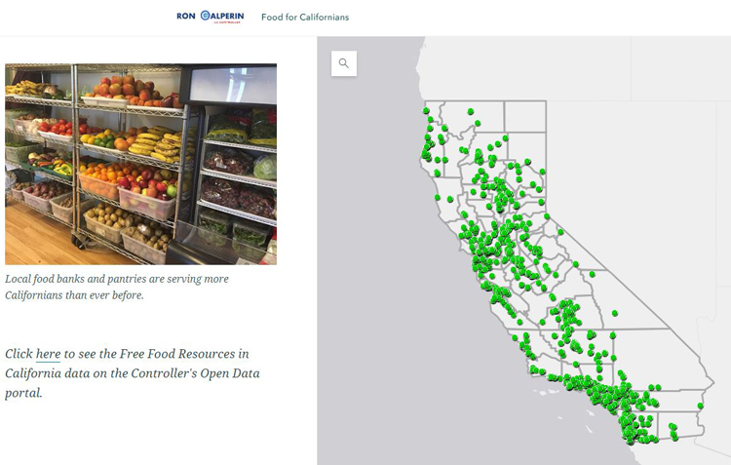Select the Food for Californians header title
The image size is (731, 465).
click(x=305, y=18)
